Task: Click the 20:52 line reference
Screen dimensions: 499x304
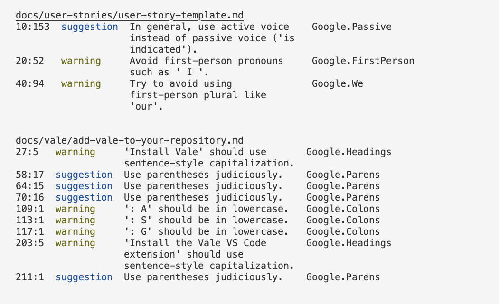Action: [x=30, y=61]
